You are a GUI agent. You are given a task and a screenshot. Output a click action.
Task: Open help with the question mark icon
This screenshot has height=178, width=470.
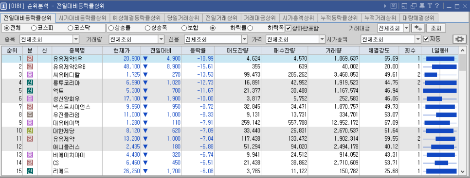tap(437, 6)
